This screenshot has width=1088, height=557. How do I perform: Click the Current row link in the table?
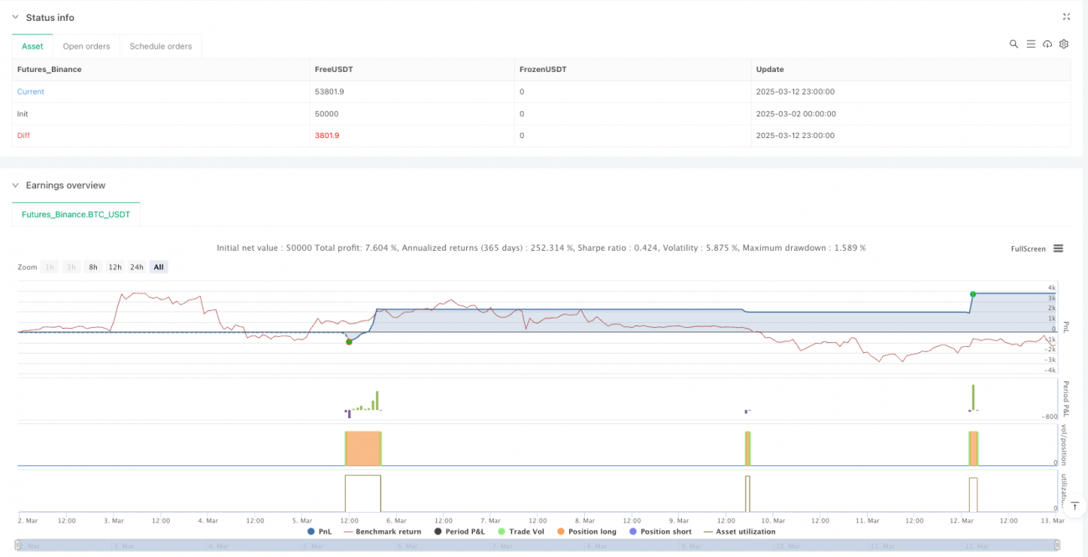[x=31, y=92]
